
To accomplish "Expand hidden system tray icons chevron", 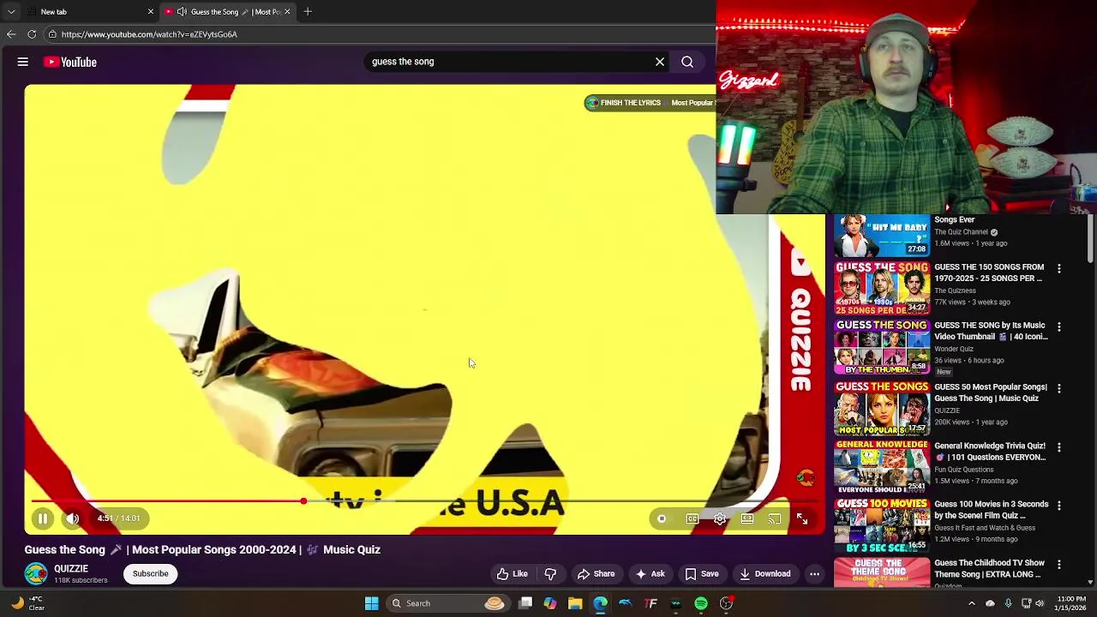I will coord(971,603).
